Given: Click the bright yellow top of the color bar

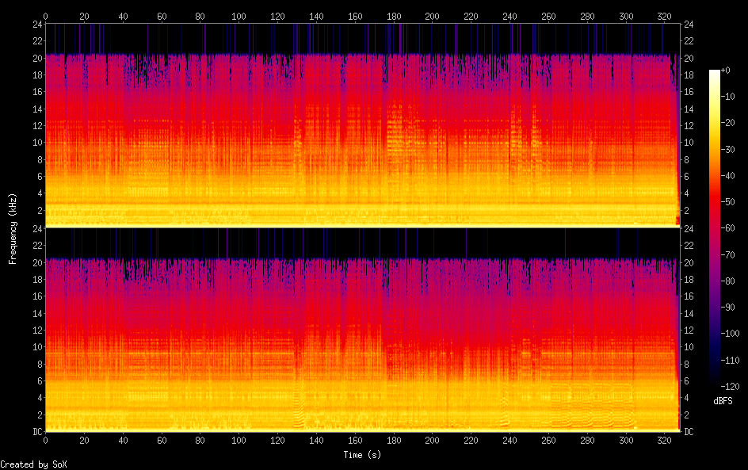Looking at the screenshot, I should coord(715,74).
